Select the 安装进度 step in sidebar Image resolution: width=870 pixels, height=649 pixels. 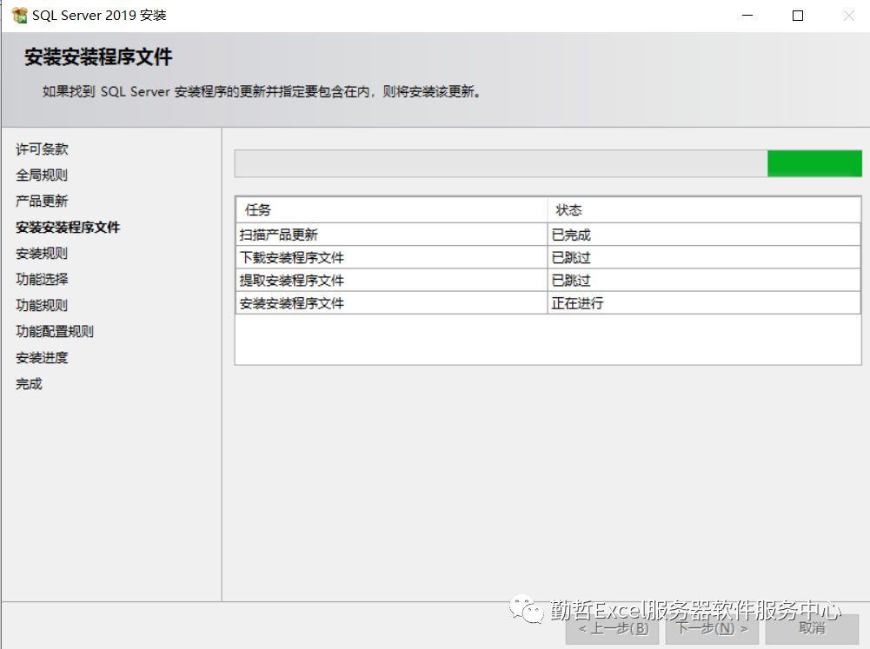tap(42, 358)
